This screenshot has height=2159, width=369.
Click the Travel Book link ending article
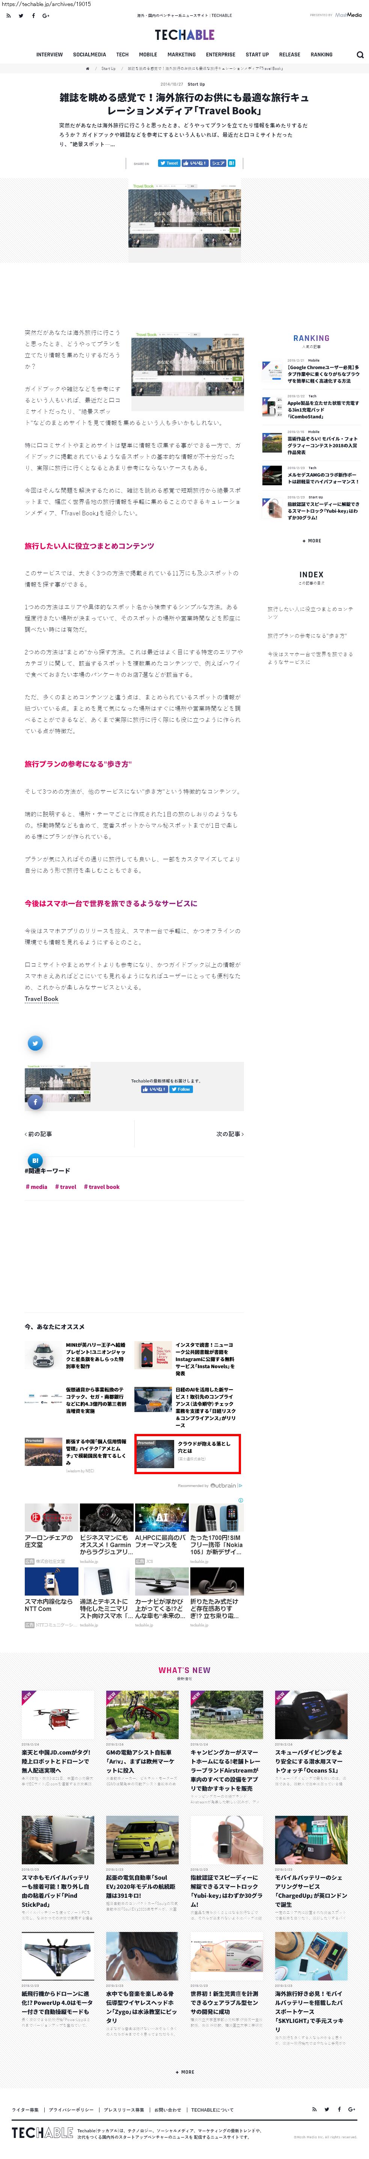coord(42,999)
